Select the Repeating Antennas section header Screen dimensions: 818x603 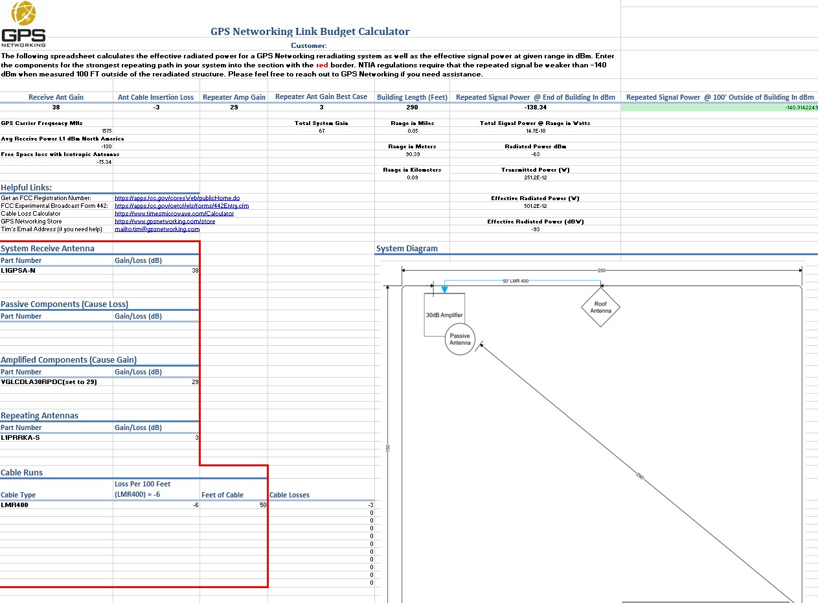point(40,416)
